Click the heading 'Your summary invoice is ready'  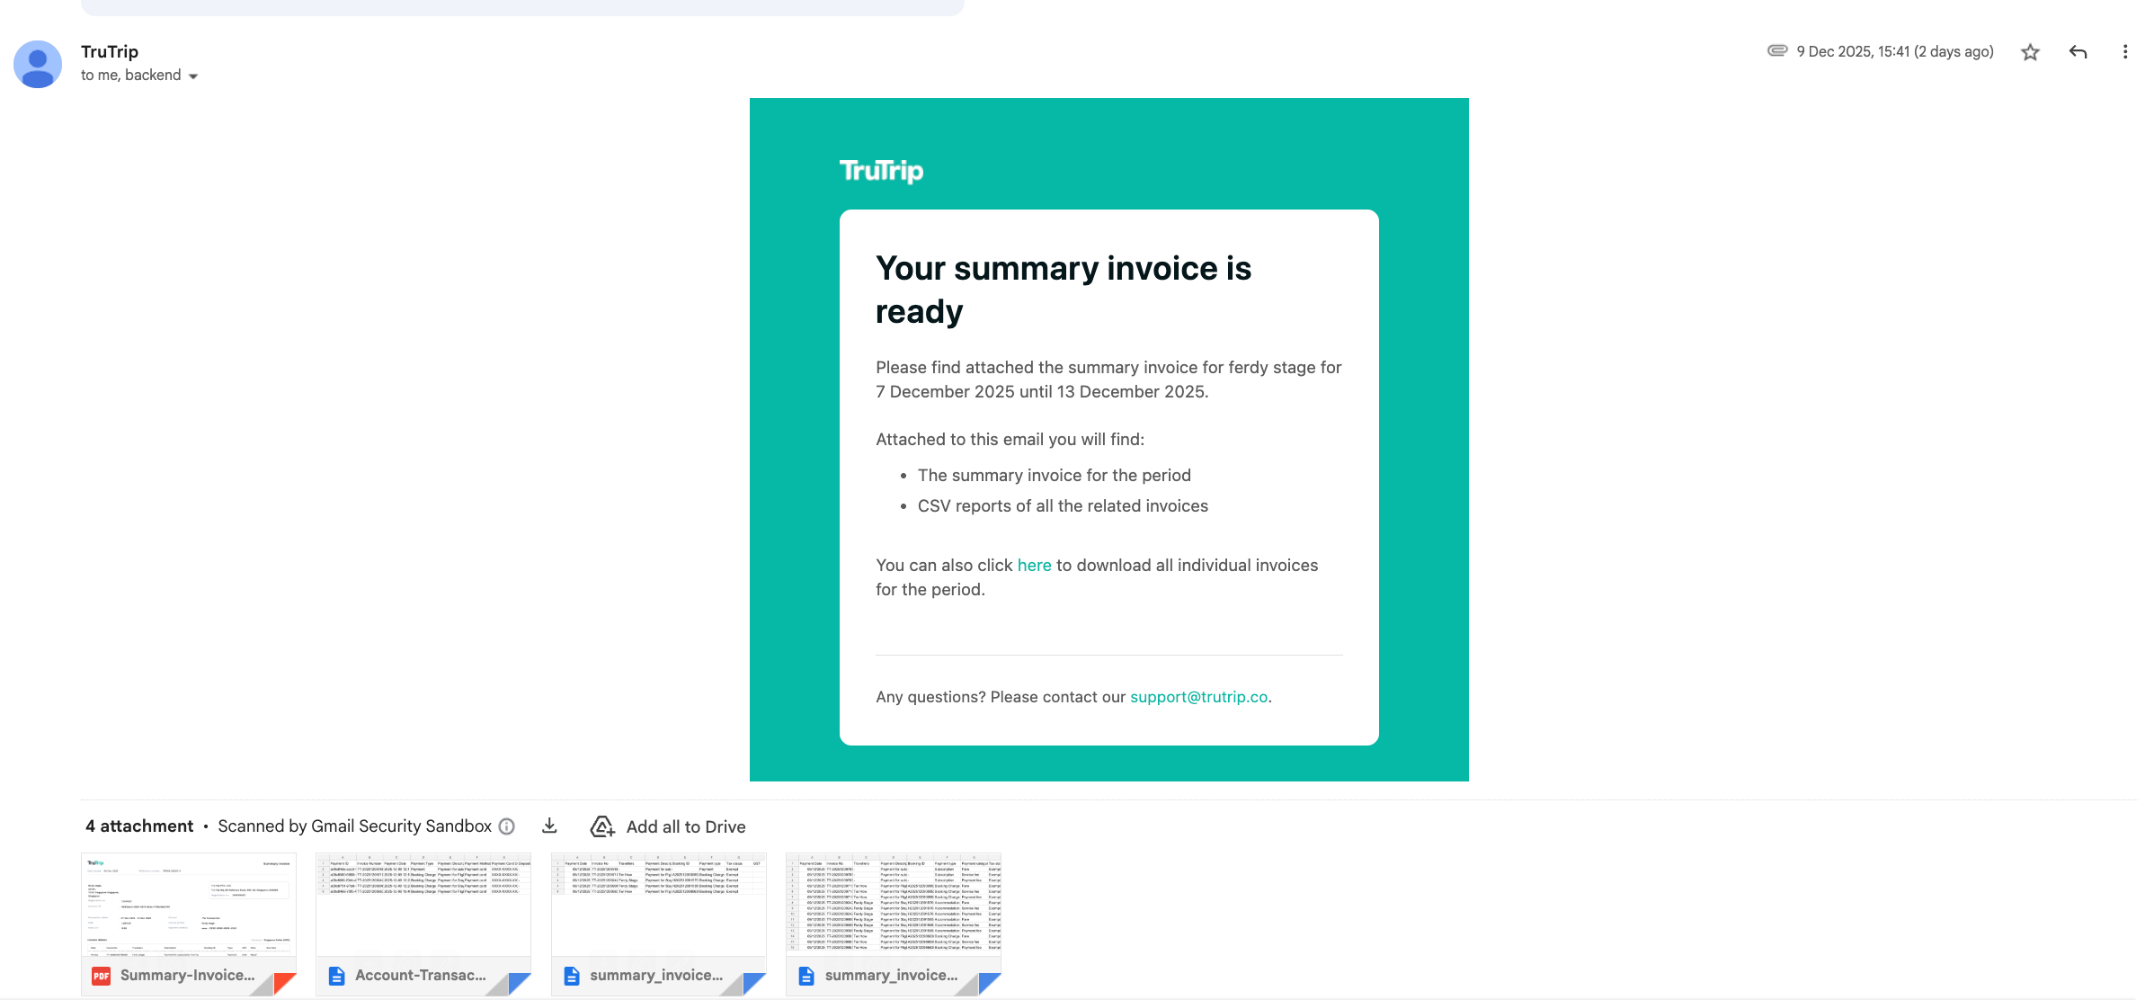pyautogui.click(x=1064, y=290)
